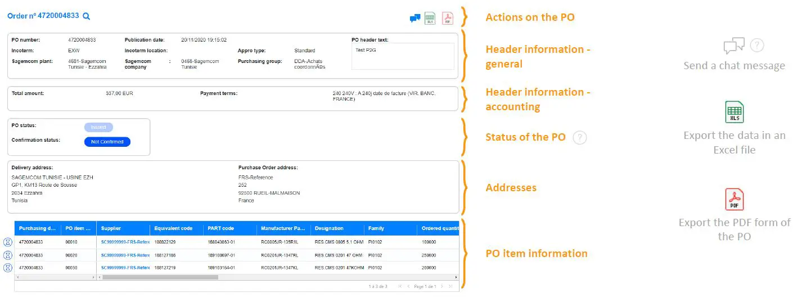The width and height of the screenshot is (793, 297).
Task: Click the Issued PO status badge
Action: click(98, 127)
